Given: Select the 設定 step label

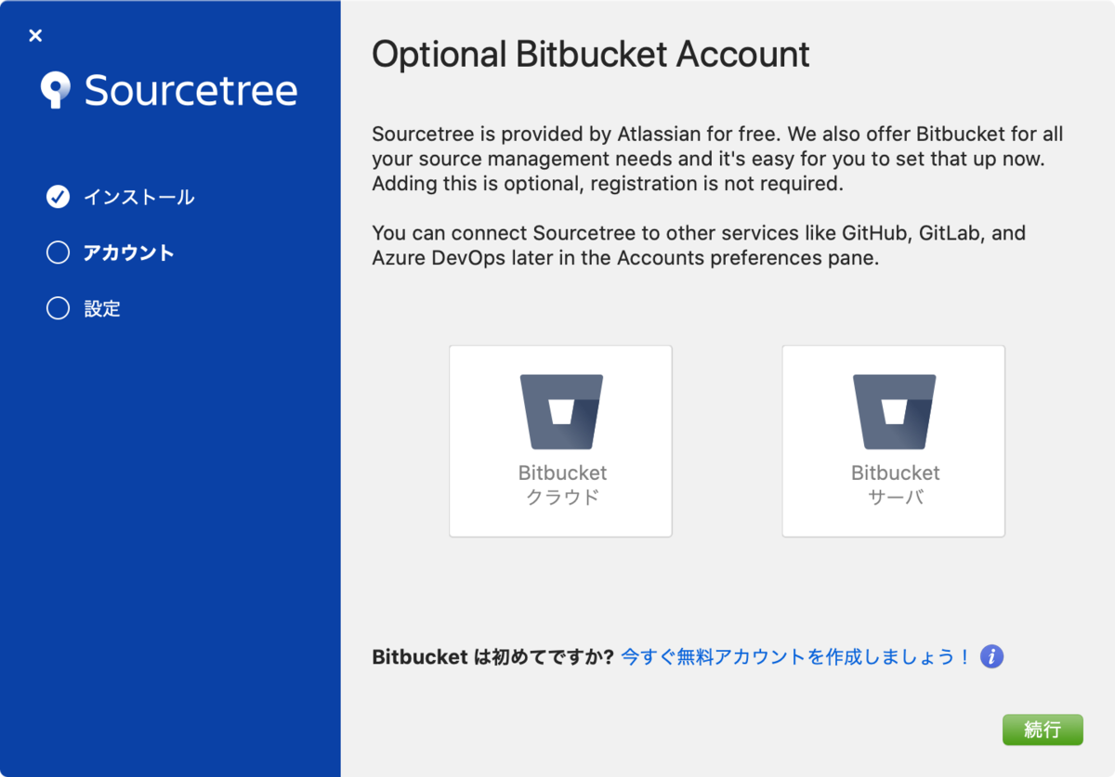Looking at the screenshot, I should (x=102, y=308).
